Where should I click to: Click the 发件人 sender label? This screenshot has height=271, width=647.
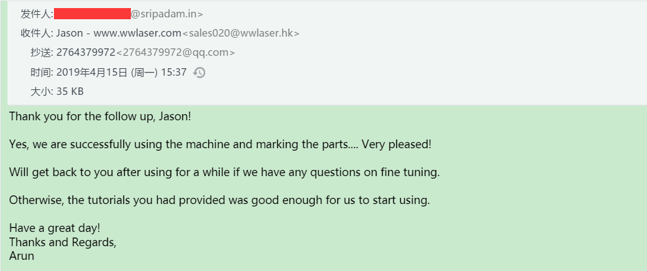tap(37, 14)
